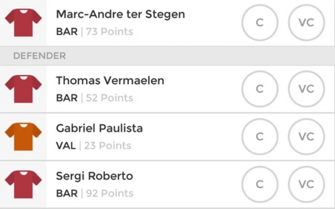Make Marc-Andre ter Stegen captain

tap(260, 22)
